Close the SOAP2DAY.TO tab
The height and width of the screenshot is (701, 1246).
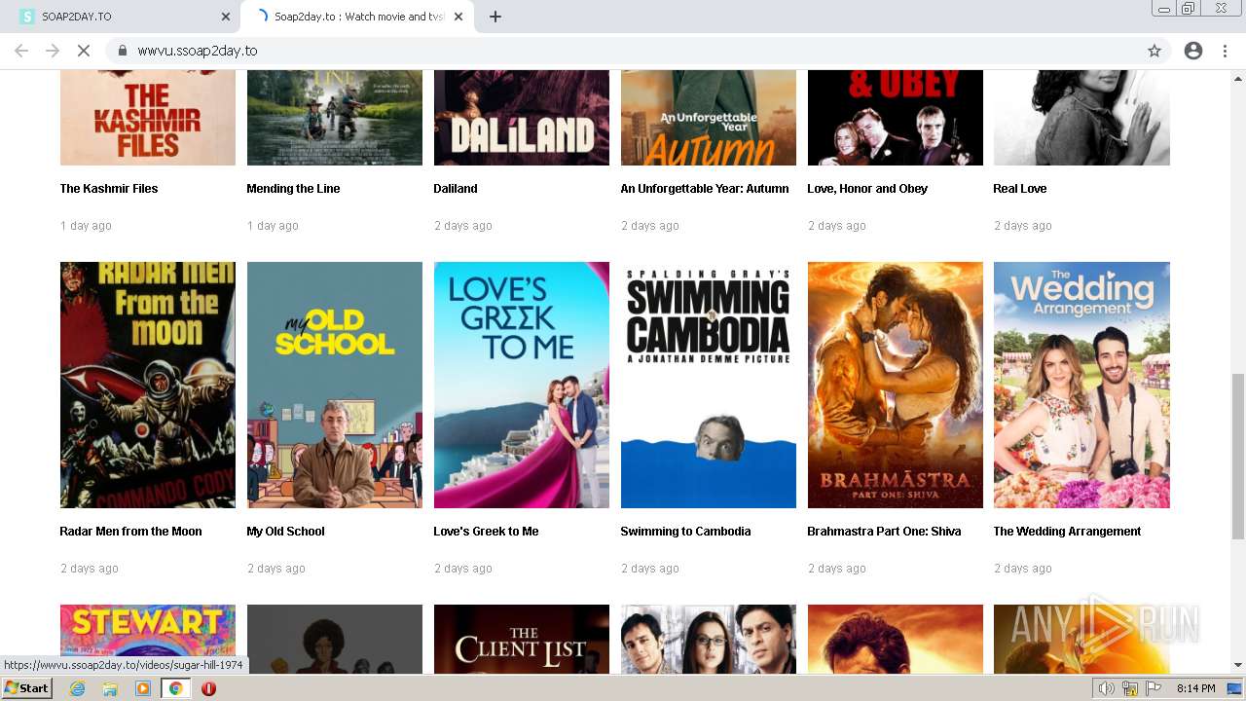pos(226,17)
